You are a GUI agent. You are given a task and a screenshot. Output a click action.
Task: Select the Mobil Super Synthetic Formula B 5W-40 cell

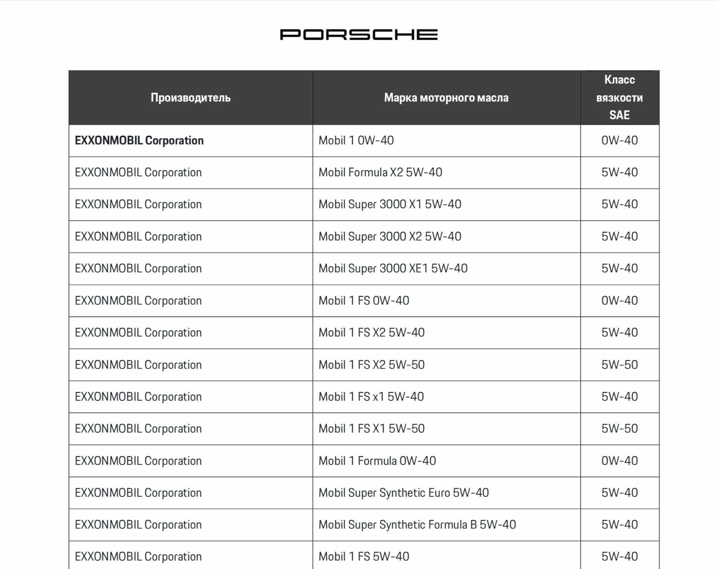click(x=417, y=525)
